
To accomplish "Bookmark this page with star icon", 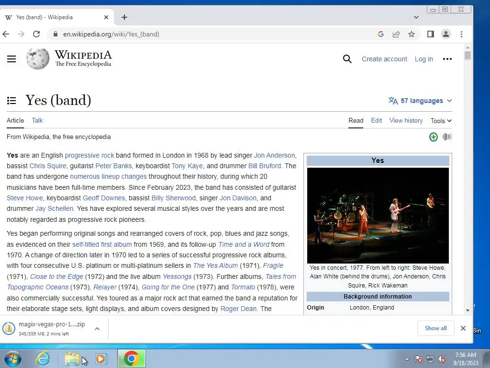I will pyautogui.click(x=412, y=34).
